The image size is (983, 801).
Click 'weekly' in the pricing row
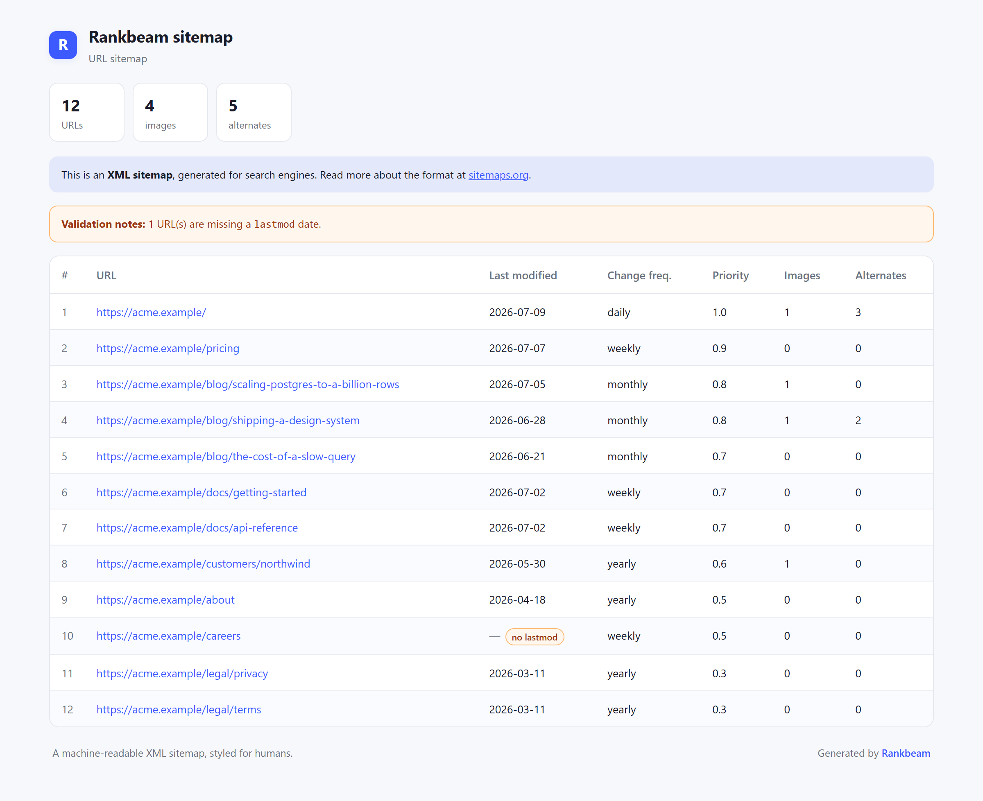click(x=623, y=348)
